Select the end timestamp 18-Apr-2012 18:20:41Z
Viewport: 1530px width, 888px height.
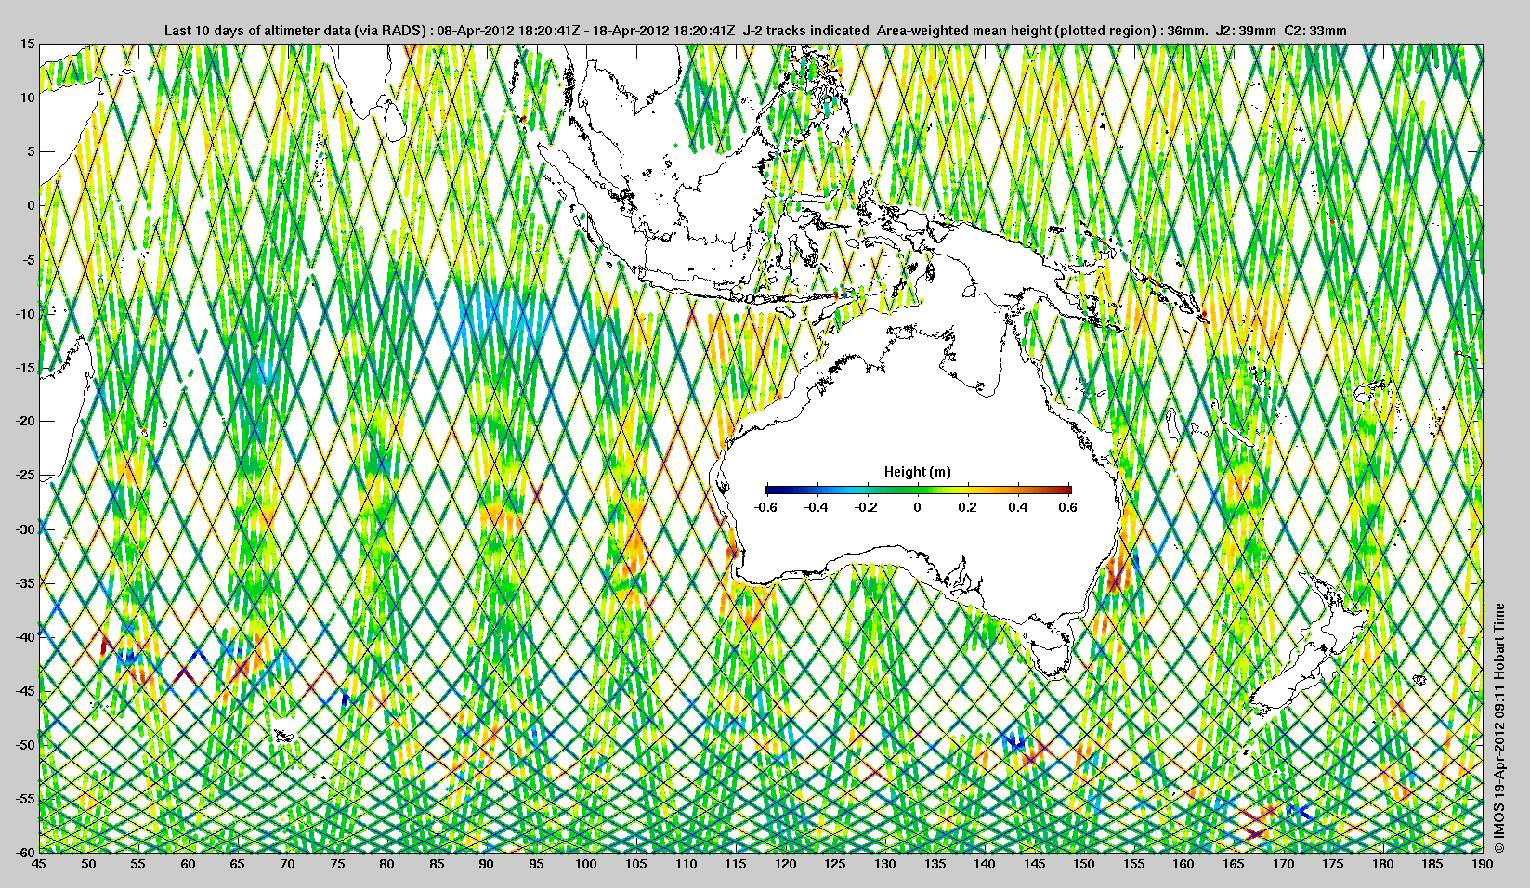663,31
